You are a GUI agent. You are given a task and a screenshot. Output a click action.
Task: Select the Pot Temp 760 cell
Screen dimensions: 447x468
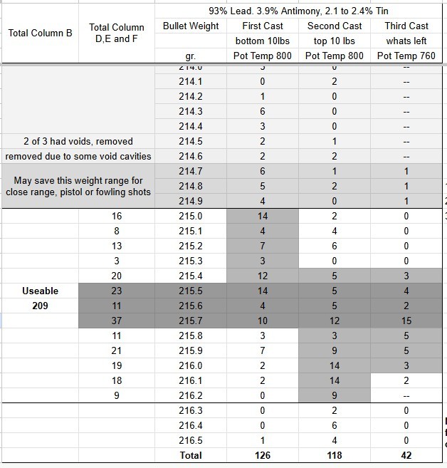406,56
